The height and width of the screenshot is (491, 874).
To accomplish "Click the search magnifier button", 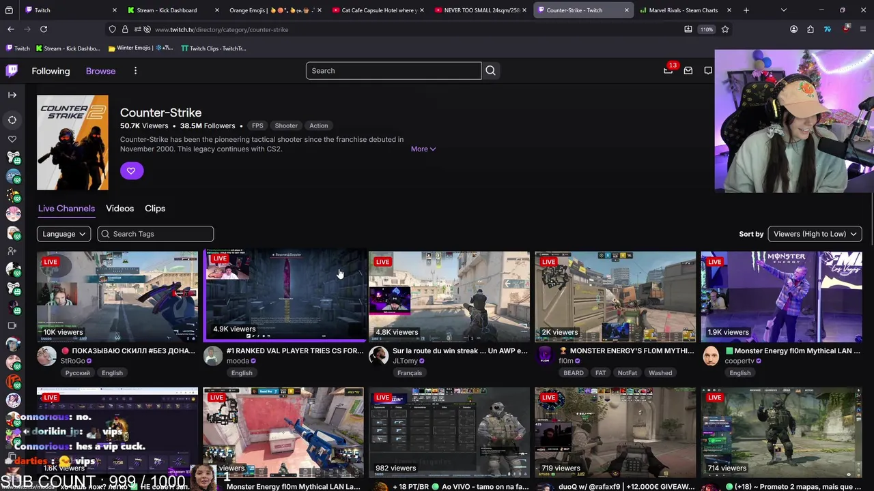I will (x=490, y=71).
